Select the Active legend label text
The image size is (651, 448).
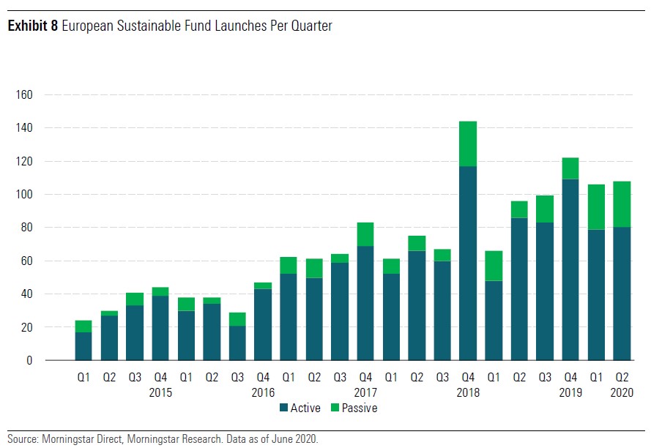click(x=306, y=408)
